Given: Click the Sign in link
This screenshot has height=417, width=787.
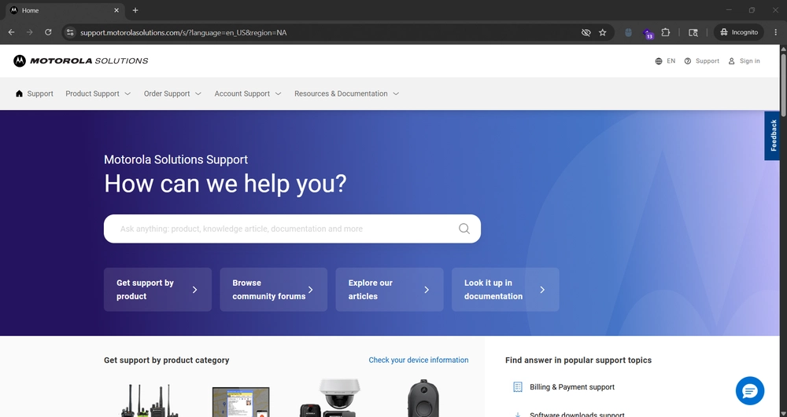Looking at the screenshot, I should click(x=749, y=61).
